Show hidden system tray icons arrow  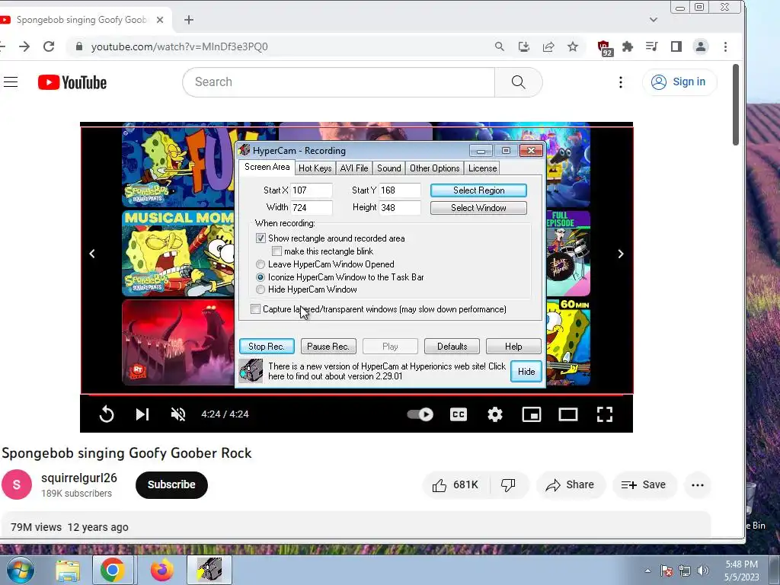coord(647,571)
